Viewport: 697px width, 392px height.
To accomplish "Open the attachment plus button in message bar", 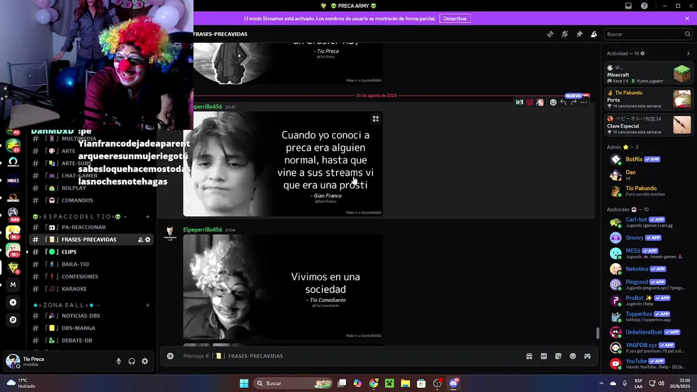I will point(170,356).
